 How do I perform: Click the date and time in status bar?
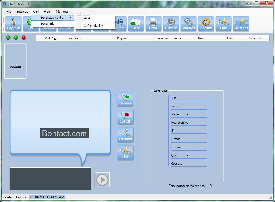coord(47,197)
